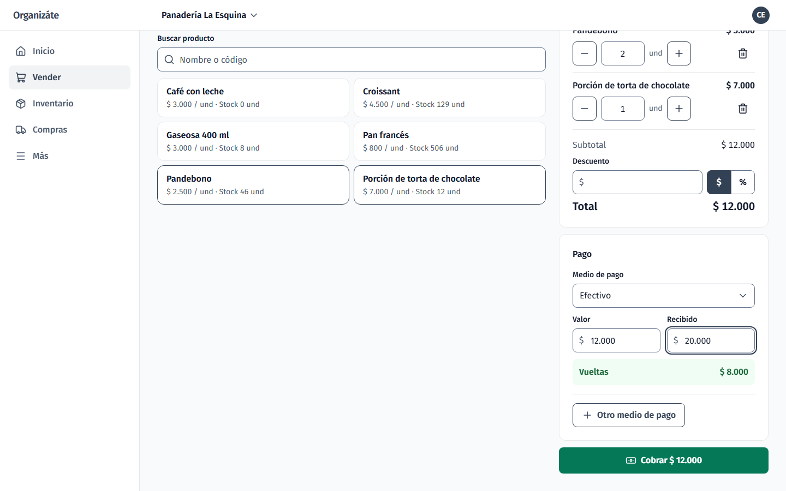Add a Croissant to the sale
Viewport: 786px width, 491px height.
[x=450, y=98]
